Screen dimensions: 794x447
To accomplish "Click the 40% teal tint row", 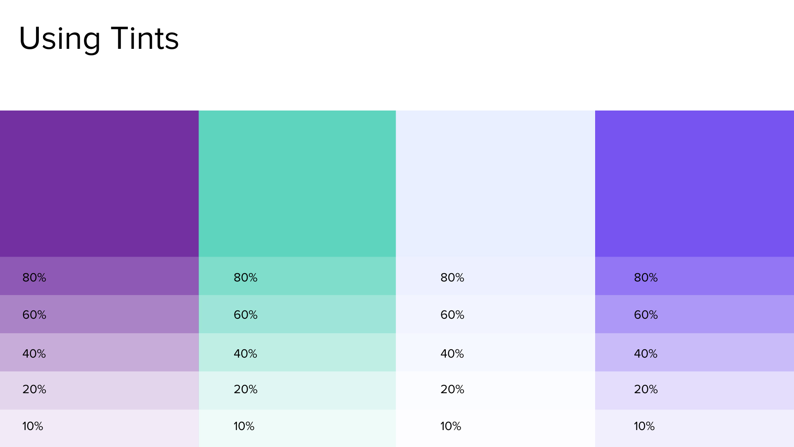I will [297, 353].
